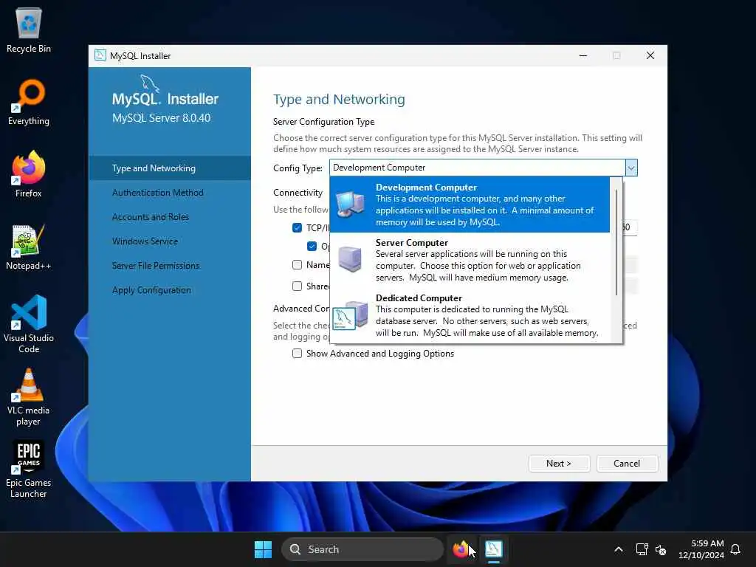The width and height of the screenshot is (756, 567).
Task: Click the Development Computer option icon
Action: click(x=350, y=205)
